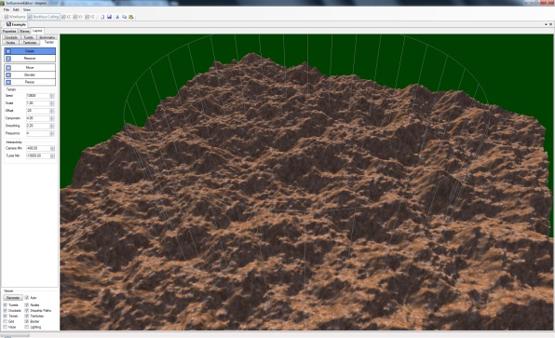Click the Camera Min value field
The height and width of the screenshot is (338, 555).
[38, 148]
